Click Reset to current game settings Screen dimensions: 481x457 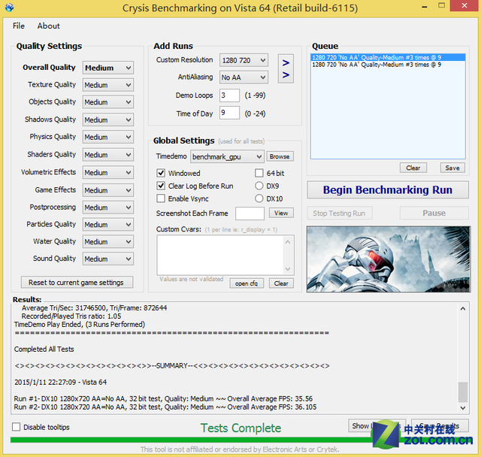click(77, 283)
